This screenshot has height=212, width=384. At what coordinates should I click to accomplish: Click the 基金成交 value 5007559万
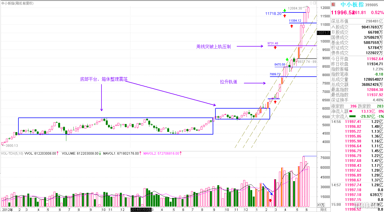[x=373, y=43]
